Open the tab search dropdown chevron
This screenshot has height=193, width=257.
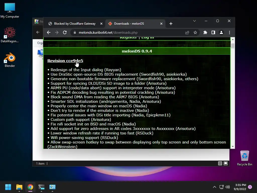[195, 21]
